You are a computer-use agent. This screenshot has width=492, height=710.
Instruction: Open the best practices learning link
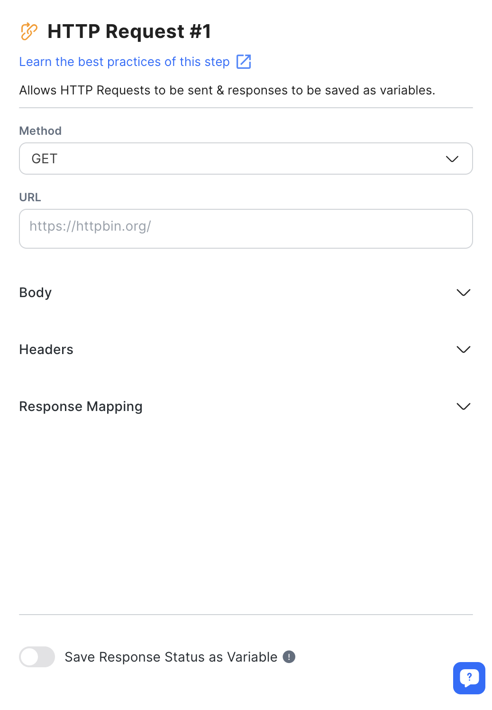[x=124, y=62]
